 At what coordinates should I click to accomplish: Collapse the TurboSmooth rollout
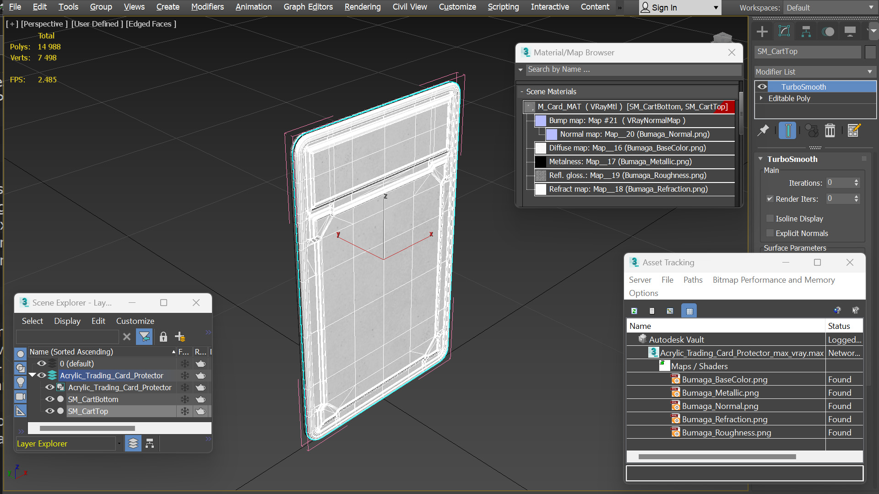coord(760,159)
